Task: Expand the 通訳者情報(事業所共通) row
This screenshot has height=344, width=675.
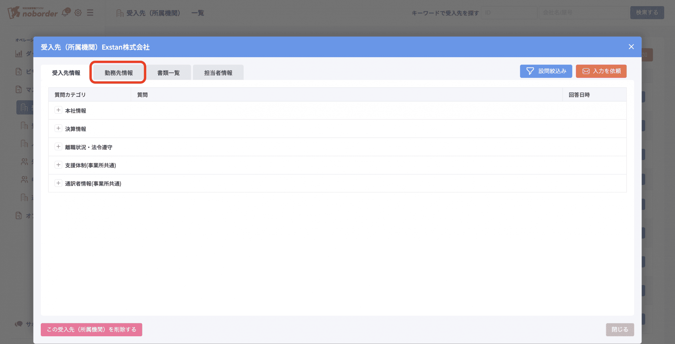Action: point(58,183)
